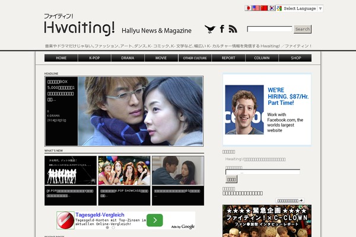Click the Japanese flag language icon
This screenshot has height=237, width=356.
(x=249, y=8)
